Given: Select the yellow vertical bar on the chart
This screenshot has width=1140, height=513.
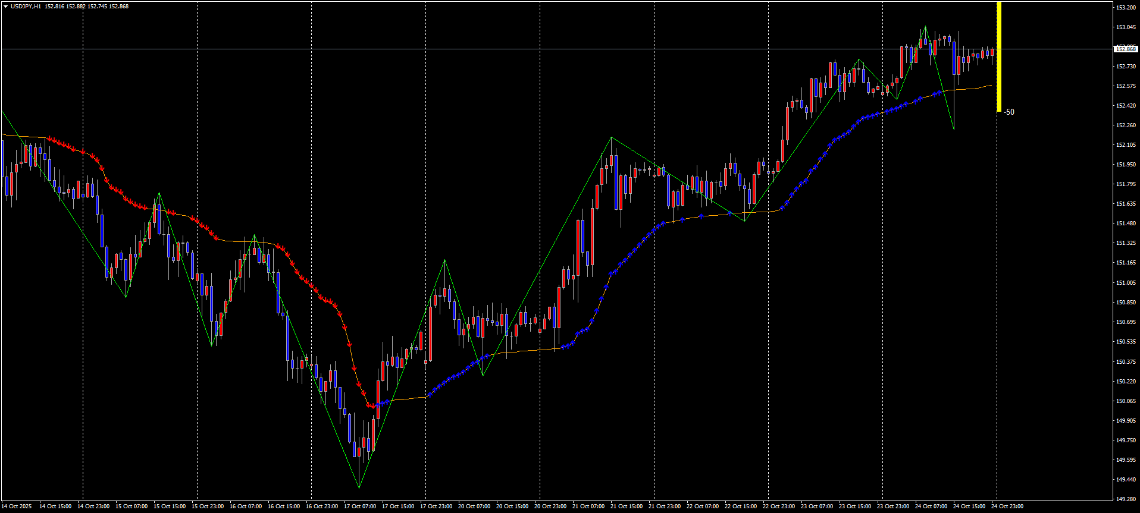Looking at the screenshot, I should [x=999, y=56].
